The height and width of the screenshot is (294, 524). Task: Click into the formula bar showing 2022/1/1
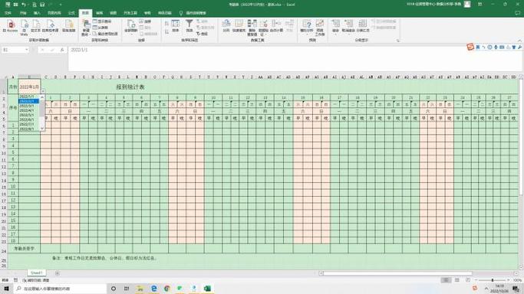[x=295, y=58]
